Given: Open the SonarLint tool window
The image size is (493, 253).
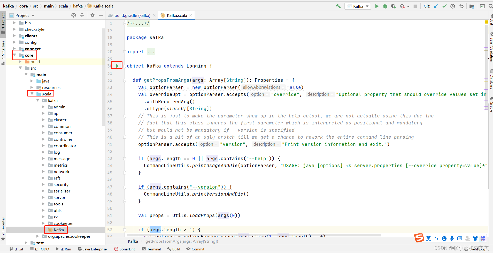Looking at the screenshot, I should click(x=125, y=249).
